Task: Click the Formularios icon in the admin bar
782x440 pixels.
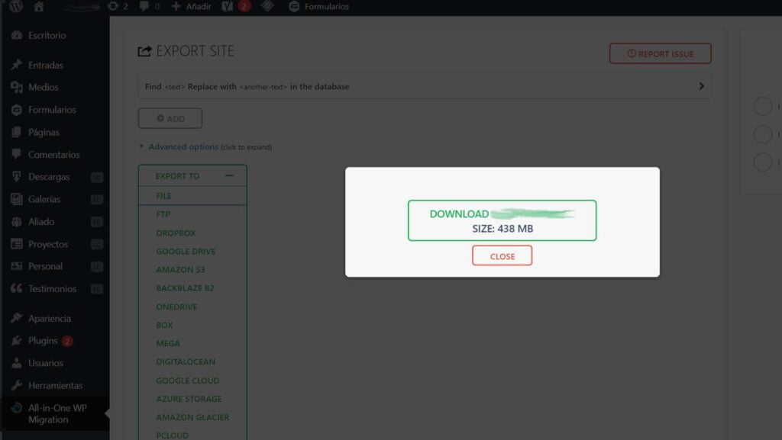Action: (x=293, y=7)
